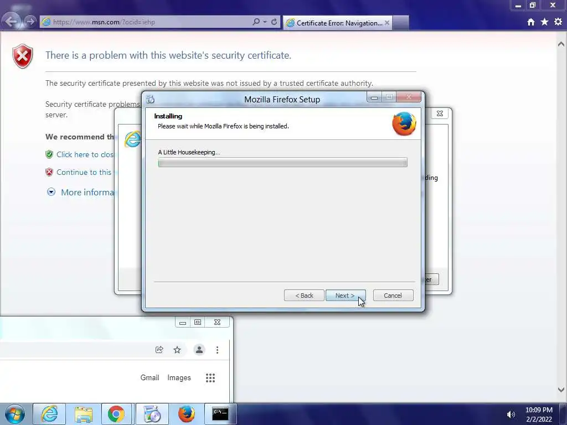This screenshot has height=425, width=567.
Task: Click the Firefox Setup title bar icon
Action: click(151, 99)
